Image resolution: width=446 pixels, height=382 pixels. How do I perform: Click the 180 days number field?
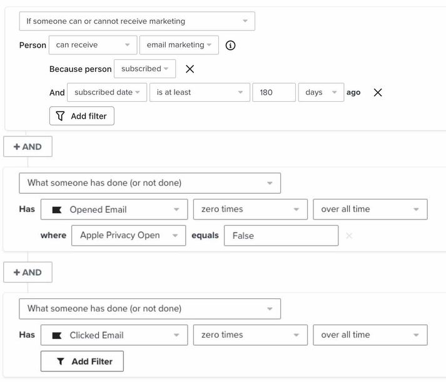(274, 93)
